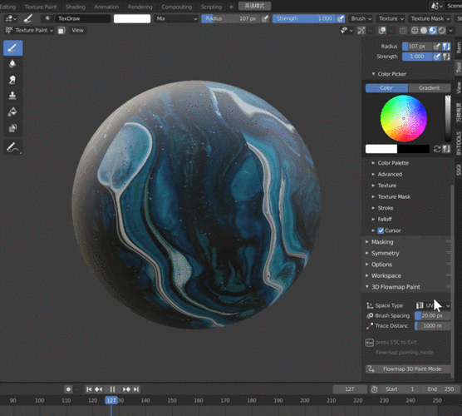Viewport: 462px width, 416px height.
Task: Switch to solid shading mode
Action: (424, 31)
